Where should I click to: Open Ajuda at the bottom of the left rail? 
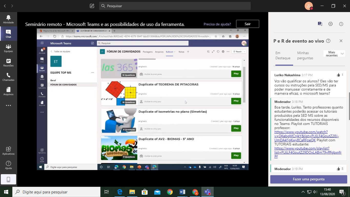8,165
